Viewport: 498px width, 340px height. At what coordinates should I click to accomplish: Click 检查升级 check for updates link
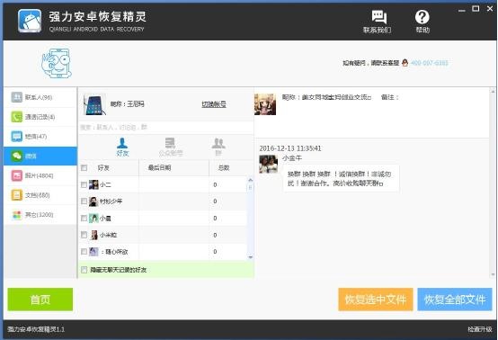[480, 329]
